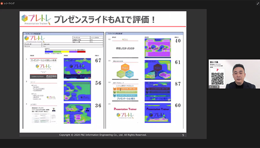The width and height of the screenshot is (260, 148).
Task: Open slide 1 thumbnail プレゼンテーションの新しい未来
Action: (x=43, y=68)
